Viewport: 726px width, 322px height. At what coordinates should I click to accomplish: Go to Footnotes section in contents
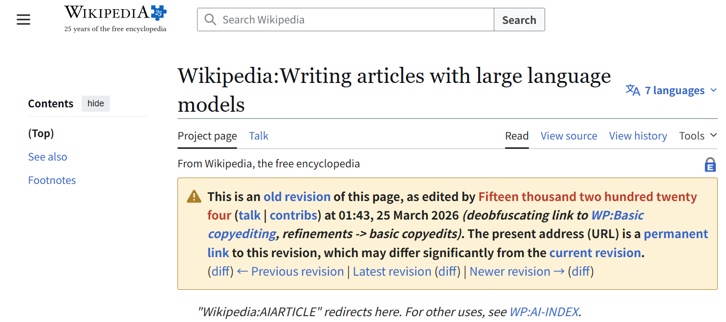pyautogui.click(x=52, y=180)
